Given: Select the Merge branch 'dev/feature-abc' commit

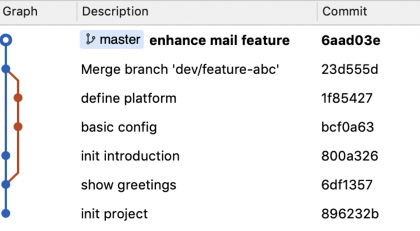Looking at the screenshot, I should tap(180, 69).
